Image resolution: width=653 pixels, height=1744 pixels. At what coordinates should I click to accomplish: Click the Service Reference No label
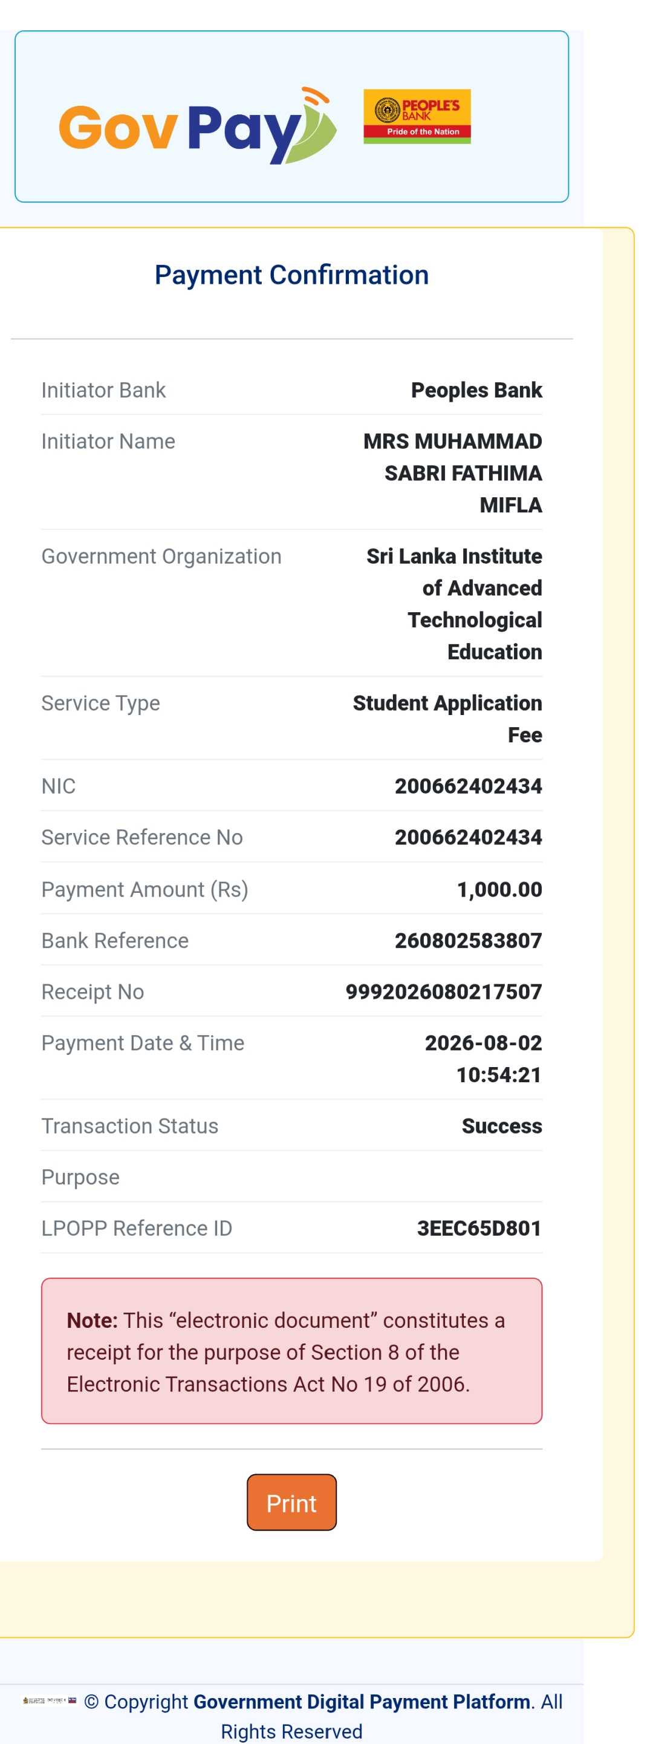pyautogui.click(x=142, y=837)
